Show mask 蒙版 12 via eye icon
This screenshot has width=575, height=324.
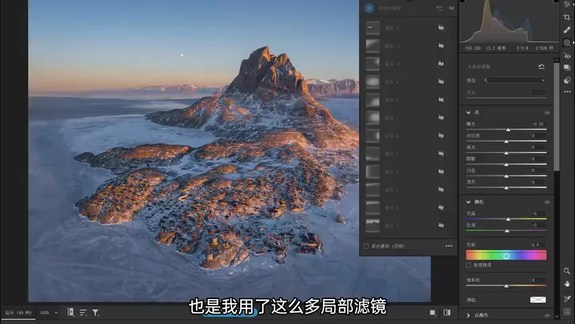pyautogui.click(x=441, y=28)
